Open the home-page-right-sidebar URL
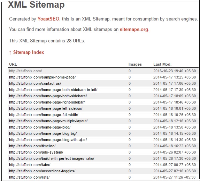 [x=47, y=102]
